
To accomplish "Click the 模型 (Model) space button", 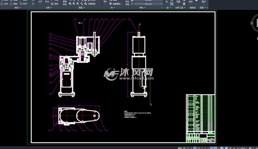I will pyautogui.click(x=180, y=147).
